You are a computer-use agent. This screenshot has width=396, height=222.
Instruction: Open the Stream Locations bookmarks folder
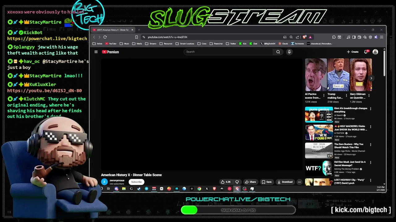(185, 44)
